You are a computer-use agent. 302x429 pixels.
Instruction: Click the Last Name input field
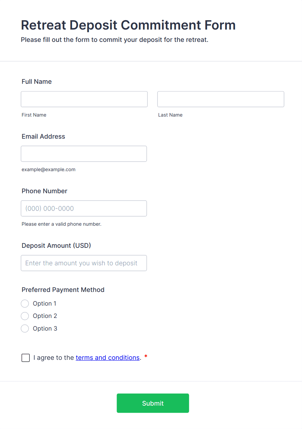pos(220,99)
